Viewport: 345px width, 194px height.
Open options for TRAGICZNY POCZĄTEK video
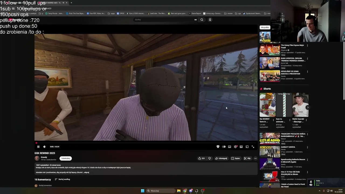click(307, 134)
